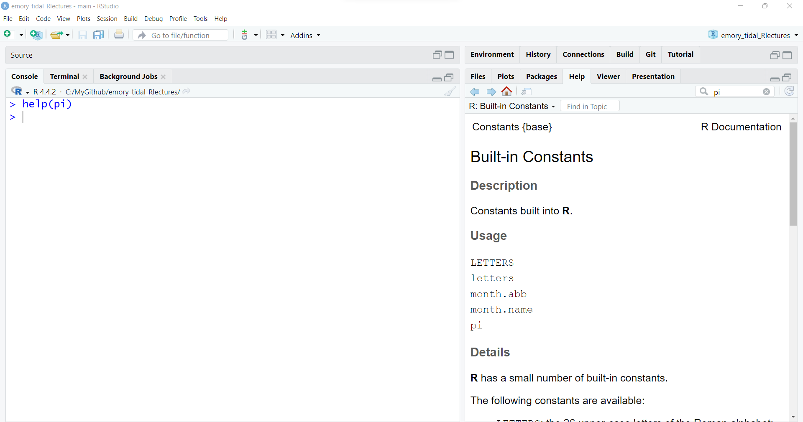Clear console with the broom icon

click(x=450, y=92)
